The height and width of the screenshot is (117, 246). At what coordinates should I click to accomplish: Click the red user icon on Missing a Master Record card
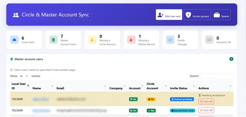click(131, 40)
